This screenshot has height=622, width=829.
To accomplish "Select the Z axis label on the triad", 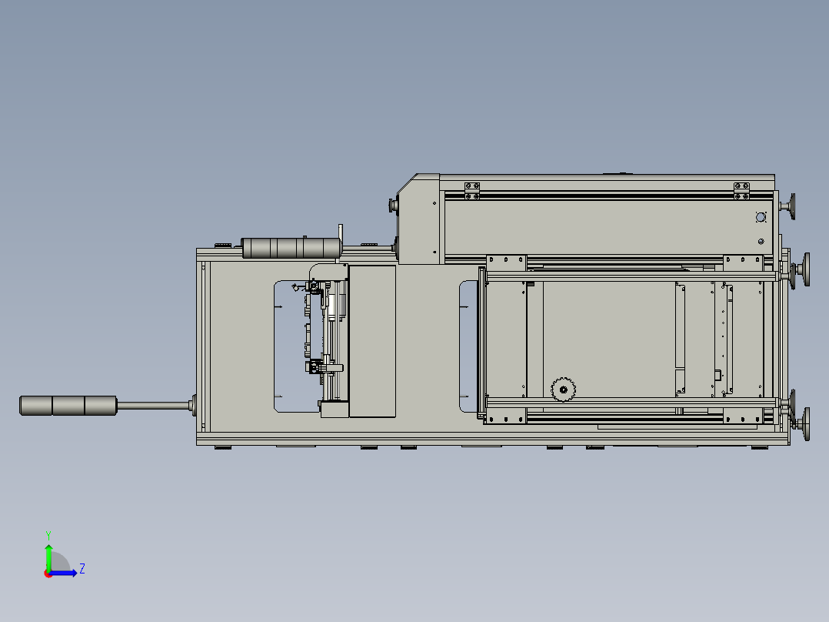I will point(82,569).
